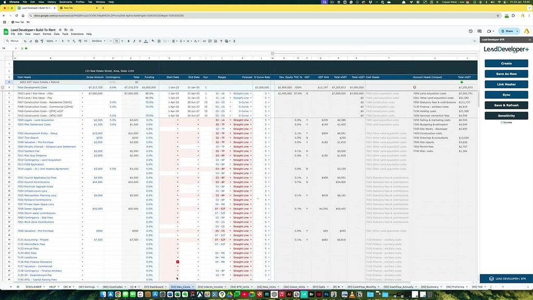
Task: Toggle strikethrough formatting
Action: [139, 41]
